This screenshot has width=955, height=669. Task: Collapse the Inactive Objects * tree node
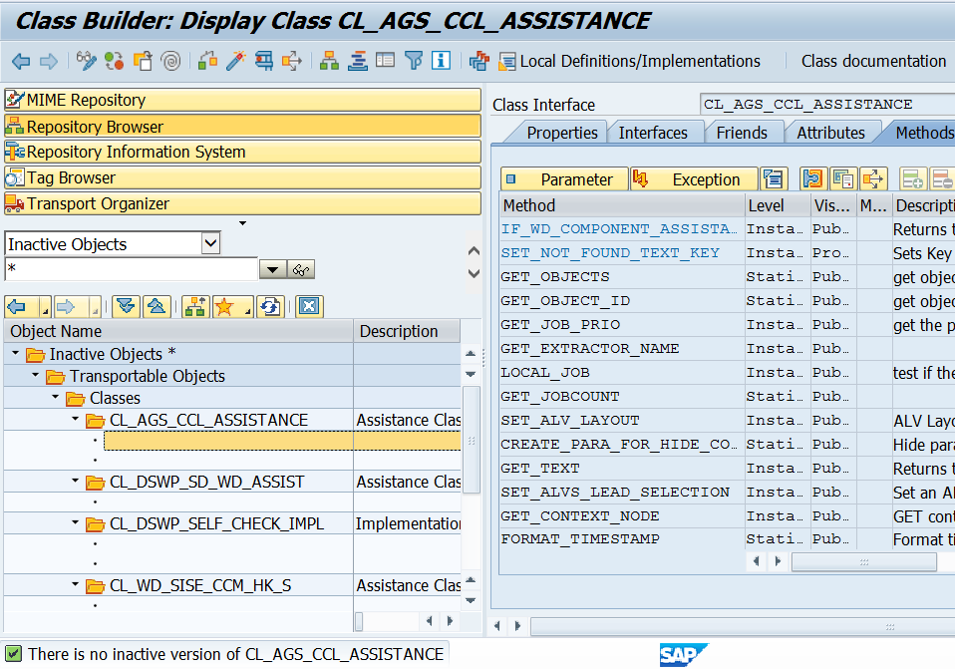16,353
